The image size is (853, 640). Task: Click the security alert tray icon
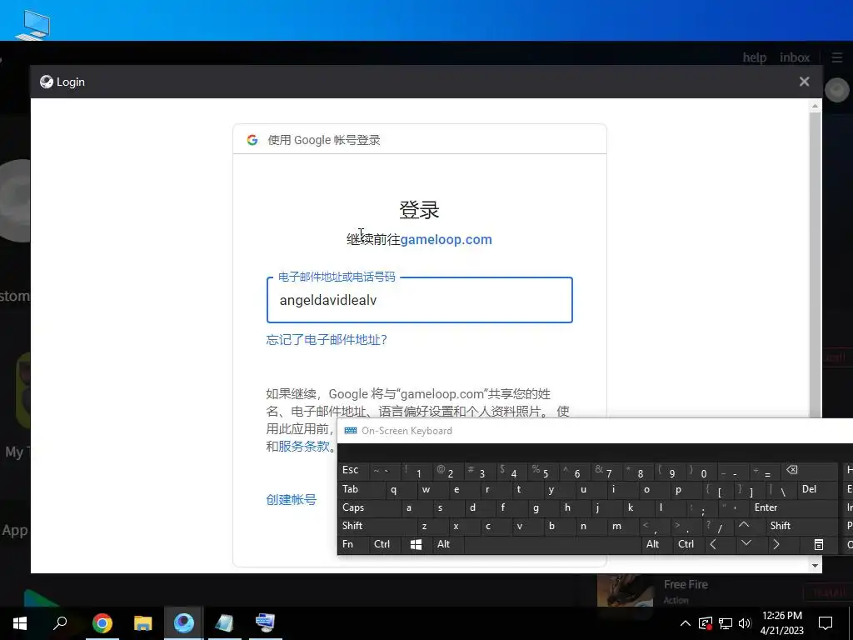click(705, 623)
